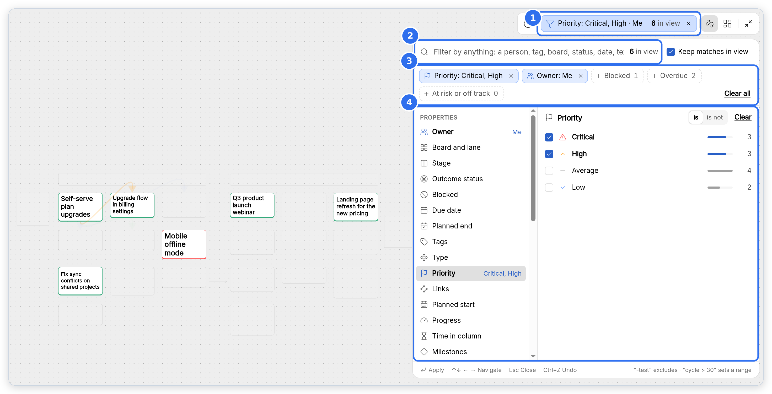This screenshot has width=772, height=394.
Task: Open the Tags property
Action: click(471, 242)
